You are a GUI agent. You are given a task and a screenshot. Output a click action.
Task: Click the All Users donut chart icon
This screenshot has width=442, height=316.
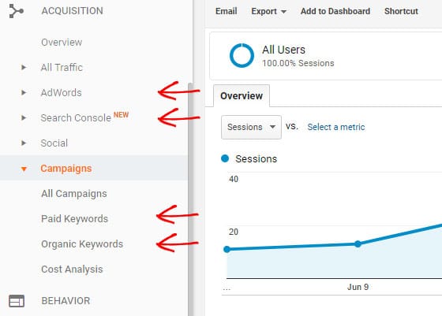pos(242,55)
